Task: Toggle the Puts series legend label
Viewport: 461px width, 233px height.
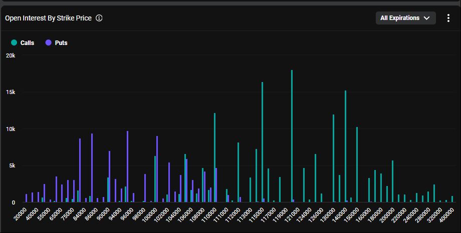Action: click(61, 43)
